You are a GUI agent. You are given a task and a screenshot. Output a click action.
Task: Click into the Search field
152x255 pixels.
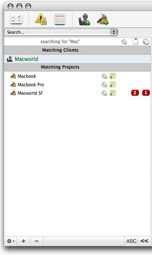pos(58,32)
